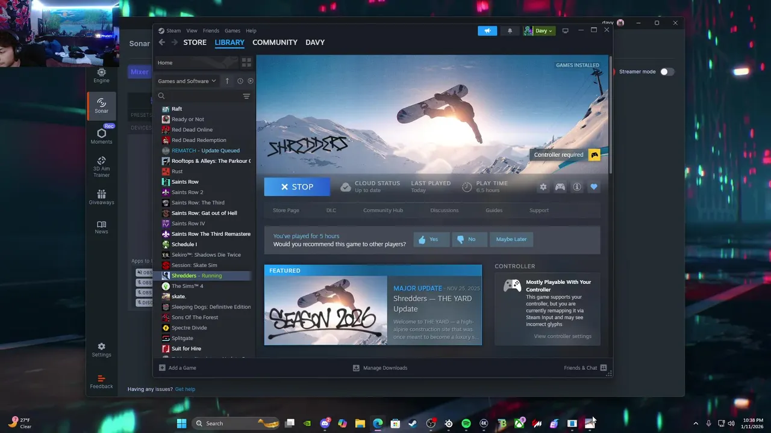Screen dimensions: 771x433
Task: Open Windows Start menu
Action: 181,423
